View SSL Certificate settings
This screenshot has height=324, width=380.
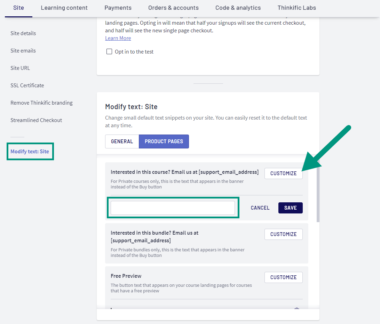point(27,85)
